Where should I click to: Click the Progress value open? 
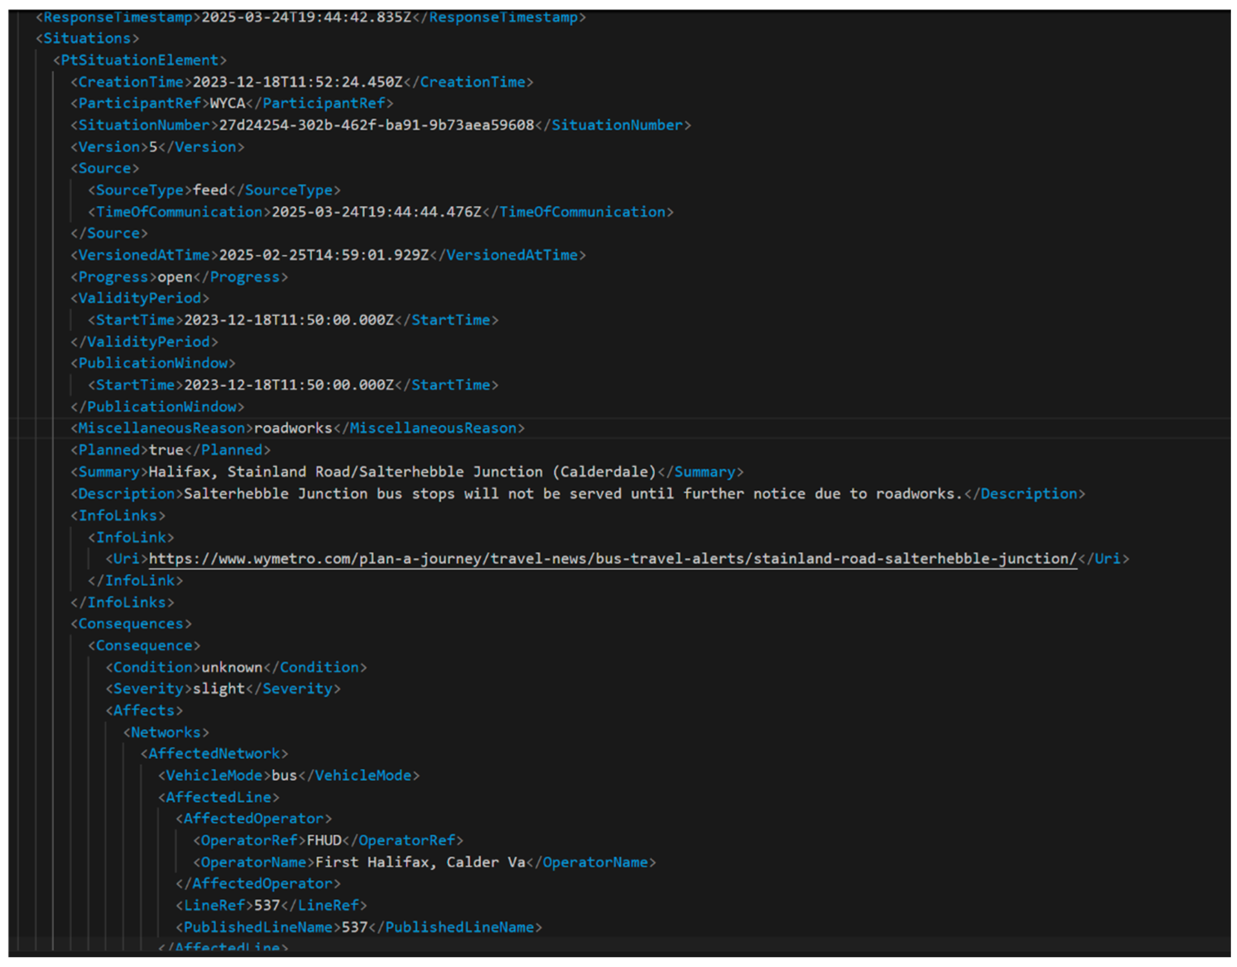(174, 277)
